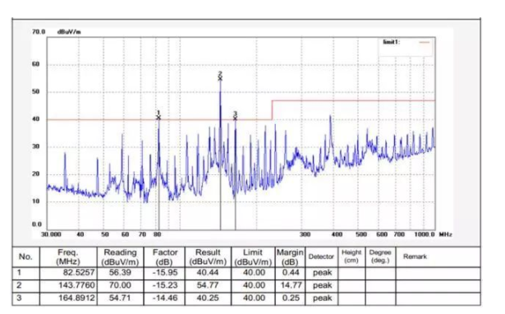Click result value 54.77
Image resolution: width=505 pixels, height=314 pixels.
point(208,285)
